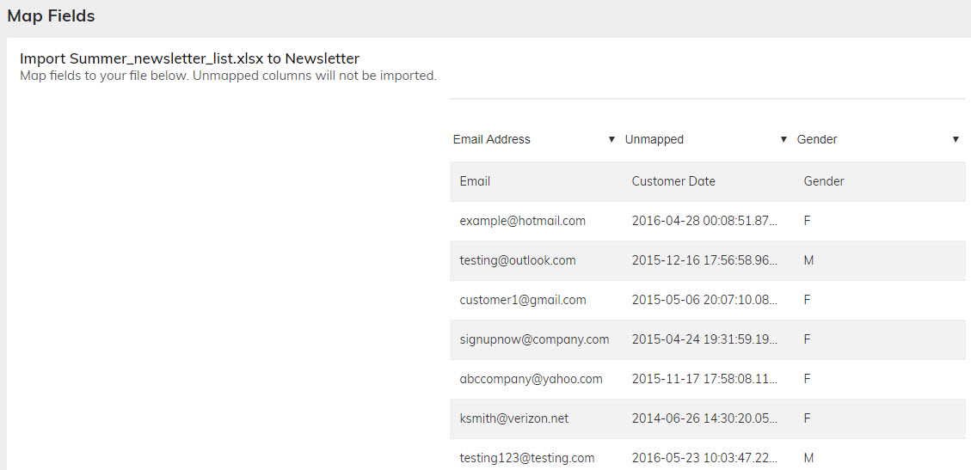Open the Gender mapping dropdown

pyautogui.click(x=877, y=139)
